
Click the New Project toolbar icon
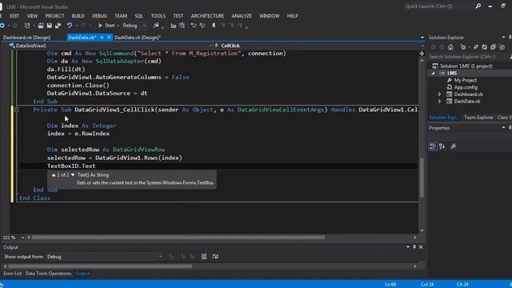tap(27, 26)
